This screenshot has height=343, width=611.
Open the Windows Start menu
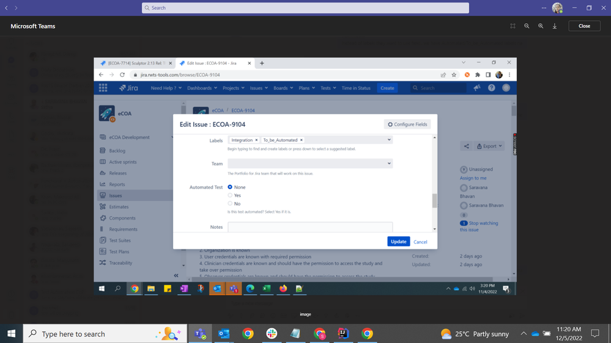[x=11, y=334]
